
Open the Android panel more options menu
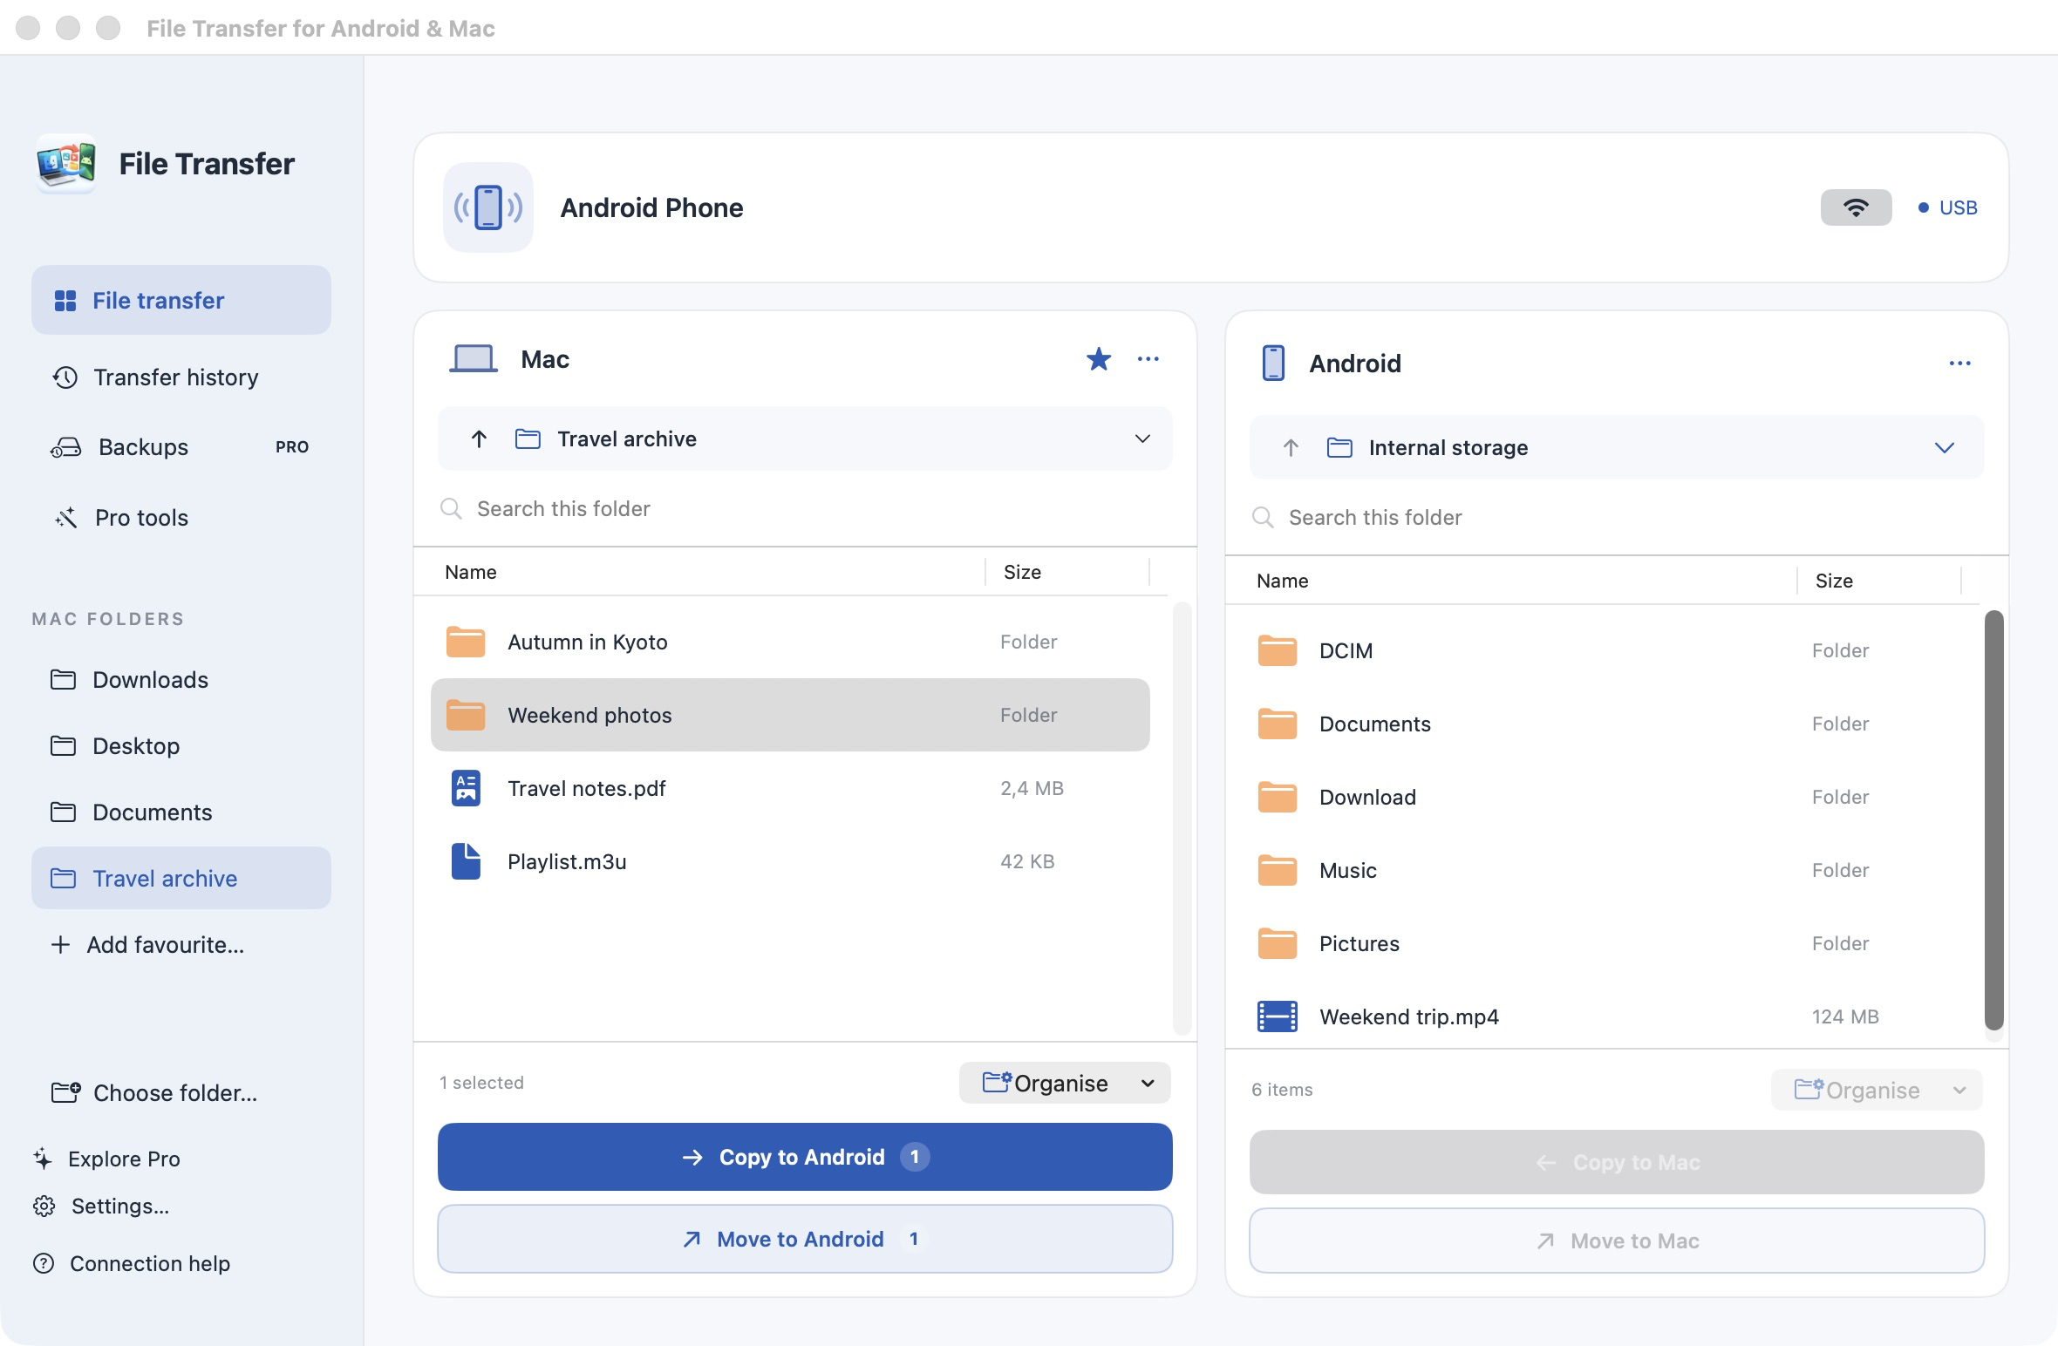click(1960, 364)
